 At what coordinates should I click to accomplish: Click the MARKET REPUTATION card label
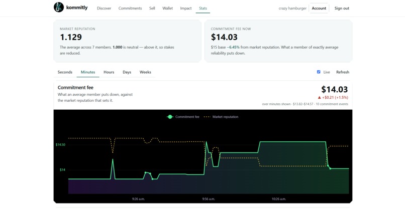pyautogui.click(x=77, y=29)
